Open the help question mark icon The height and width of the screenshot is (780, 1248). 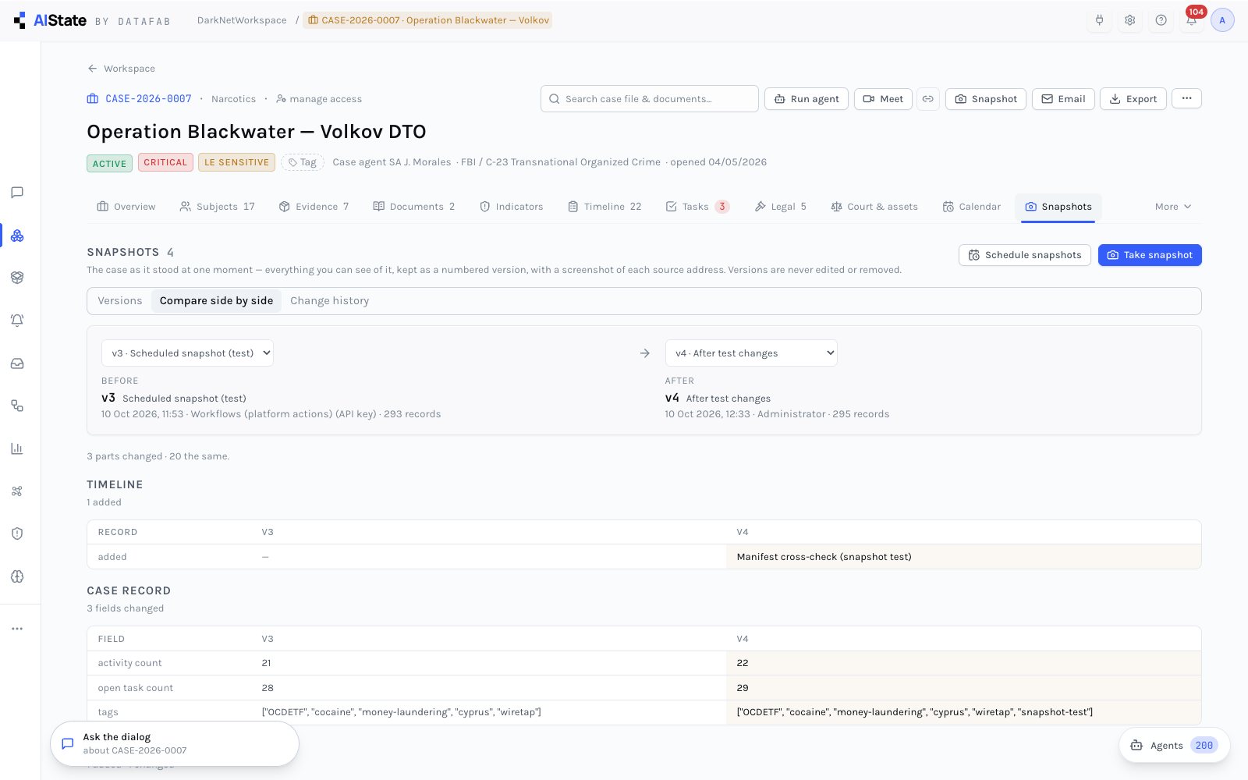(x=1161, y=20)
